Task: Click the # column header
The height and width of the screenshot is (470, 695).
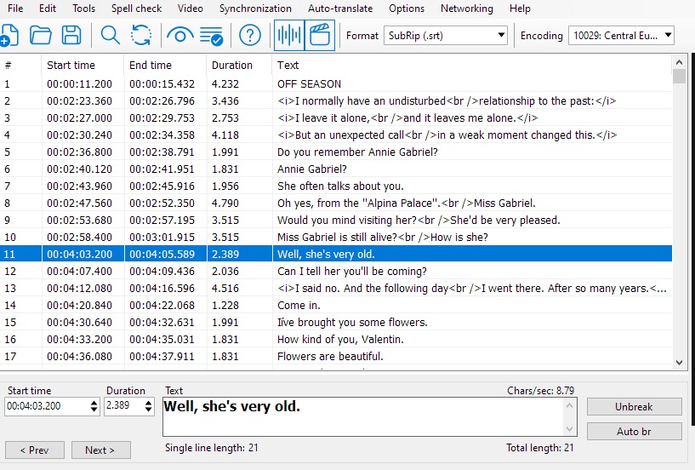Action: [x=20, y=66]
